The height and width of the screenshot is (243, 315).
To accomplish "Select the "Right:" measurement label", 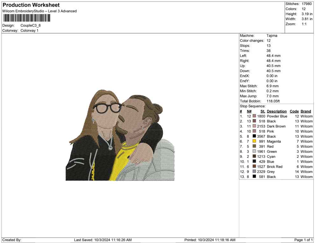I will point(244,61).
